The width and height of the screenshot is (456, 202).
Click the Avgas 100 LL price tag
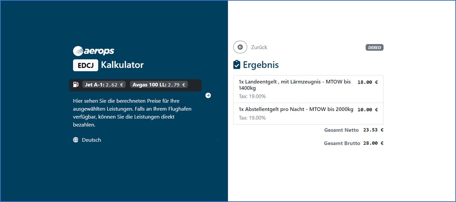pos(159,85)
